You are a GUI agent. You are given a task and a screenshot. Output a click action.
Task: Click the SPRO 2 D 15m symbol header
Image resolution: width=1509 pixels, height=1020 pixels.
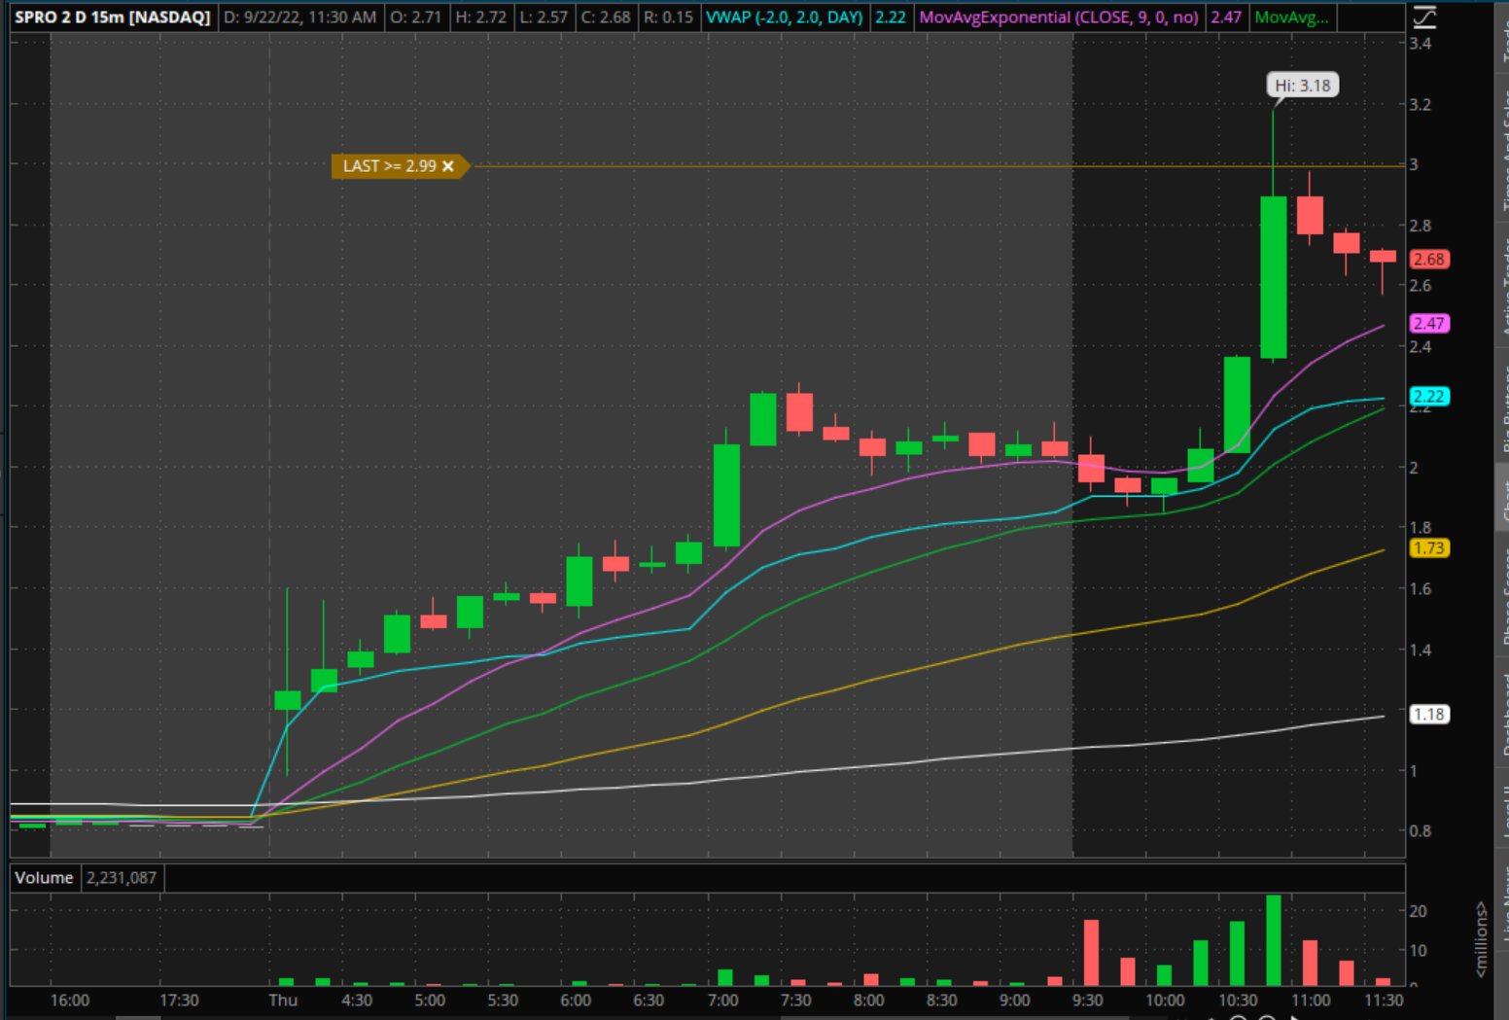pyautogui.click(x=113, y=17)
